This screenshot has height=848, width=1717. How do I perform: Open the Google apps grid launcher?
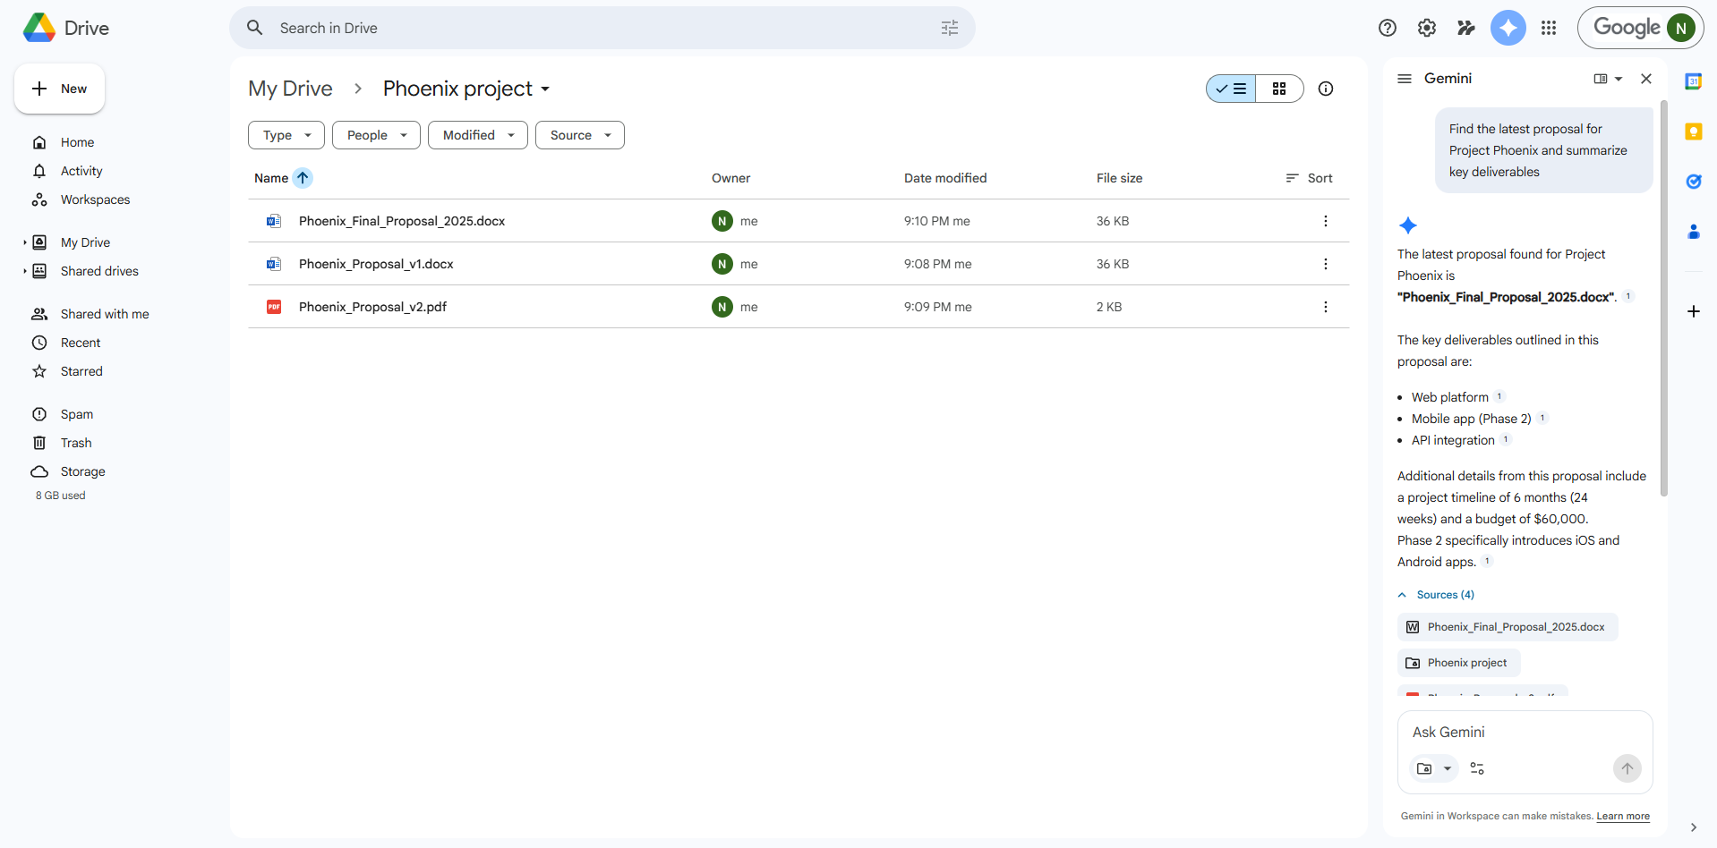(1549, 28)
